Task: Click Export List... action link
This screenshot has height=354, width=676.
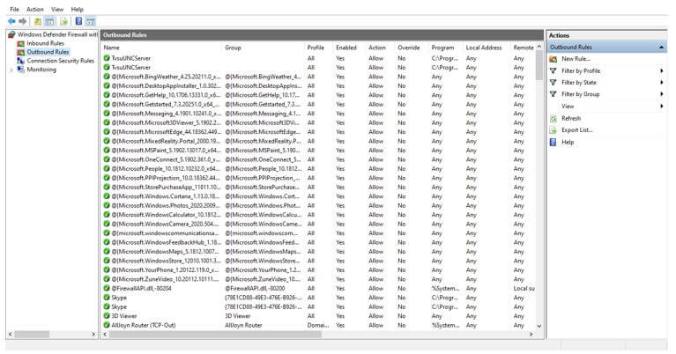Action: pyautogui.click(x=576, y=130)
